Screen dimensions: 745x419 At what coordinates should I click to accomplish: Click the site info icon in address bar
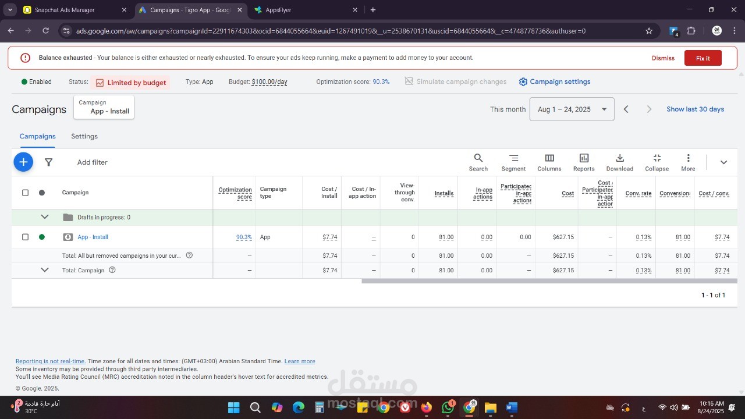(x=66, y=31)
